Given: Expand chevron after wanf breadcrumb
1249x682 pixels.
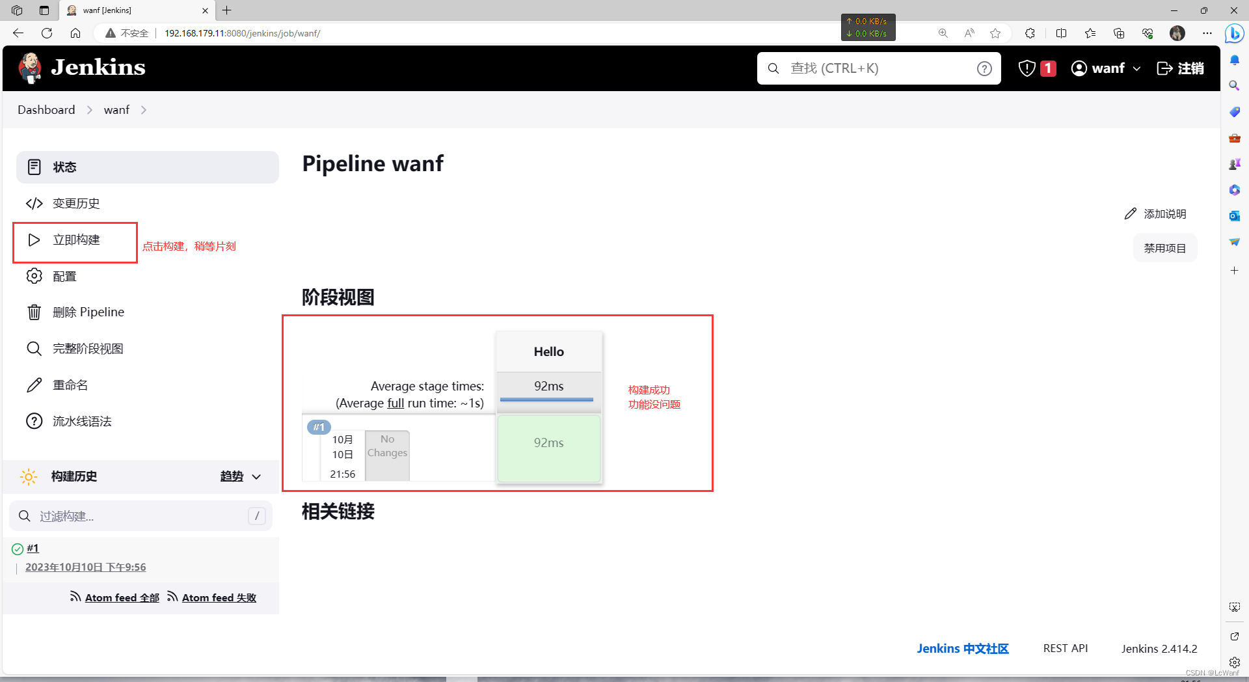Looking at the screenshot, I should point(144,110).
